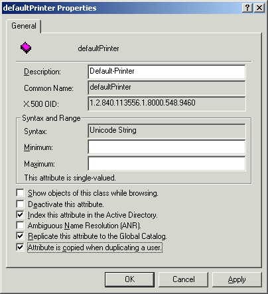
Task: Enable Show objects of this class while browsing
Action: coord(20,193)
